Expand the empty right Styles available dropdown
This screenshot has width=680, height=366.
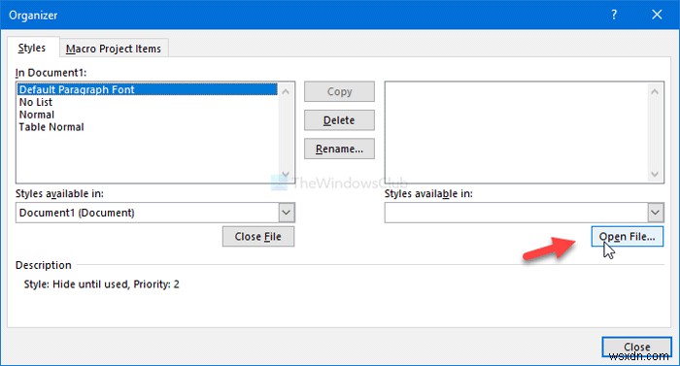(x=656, y=213)
